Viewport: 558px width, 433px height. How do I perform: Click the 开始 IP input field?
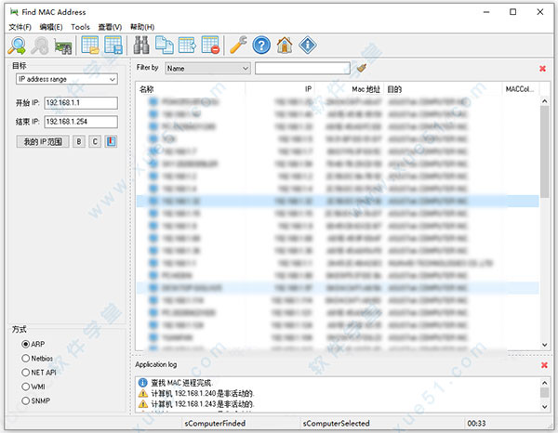pyautogui.click(x=81, y=103)
